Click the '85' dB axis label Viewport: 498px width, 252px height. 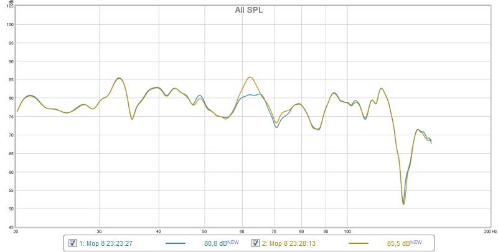pos(11,80)
